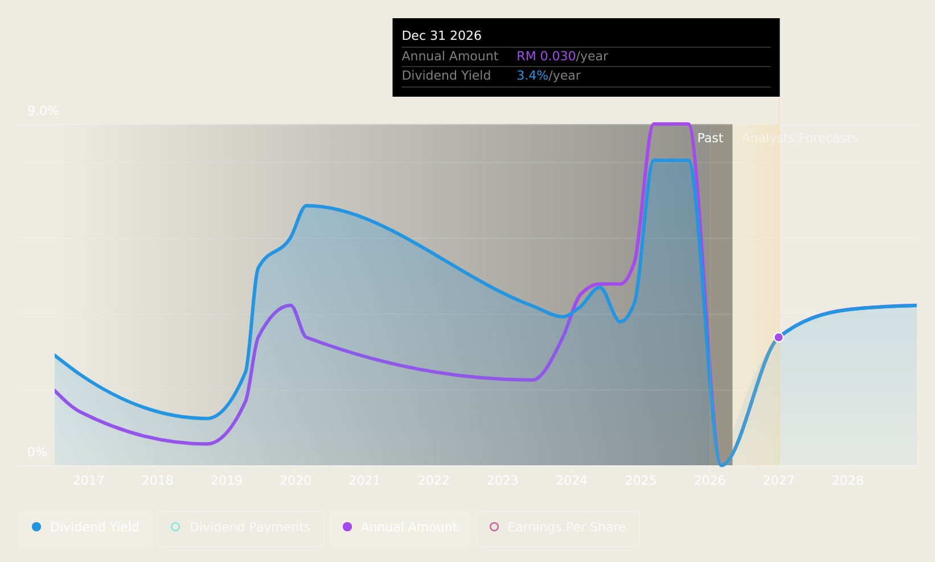The image size is (935, 562).
Task: Click the 2027 x-axis year label
Action: click(779, 481)
